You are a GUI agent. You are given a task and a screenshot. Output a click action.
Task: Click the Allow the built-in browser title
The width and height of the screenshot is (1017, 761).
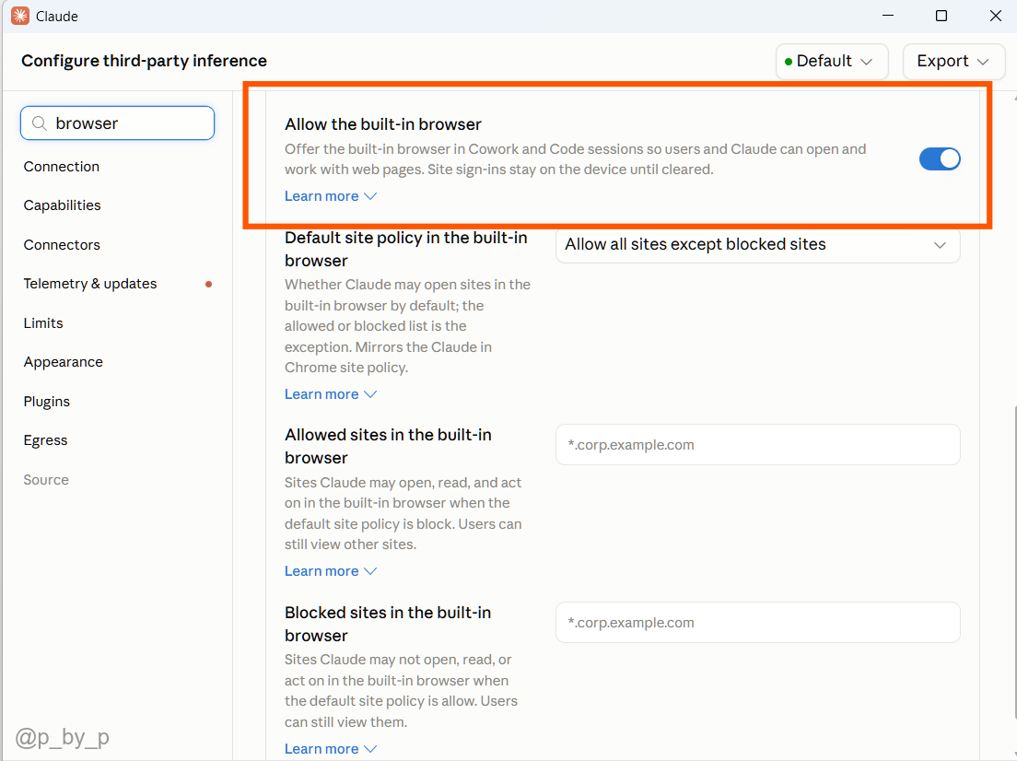382,123
